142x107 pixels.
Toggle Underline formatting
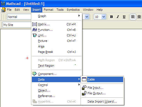pos(124,17)
